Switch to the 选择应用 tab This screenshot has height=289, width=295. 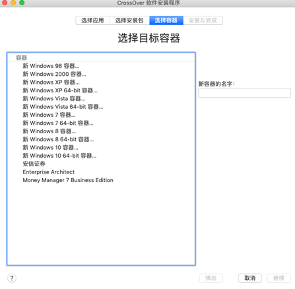point(92,20)
